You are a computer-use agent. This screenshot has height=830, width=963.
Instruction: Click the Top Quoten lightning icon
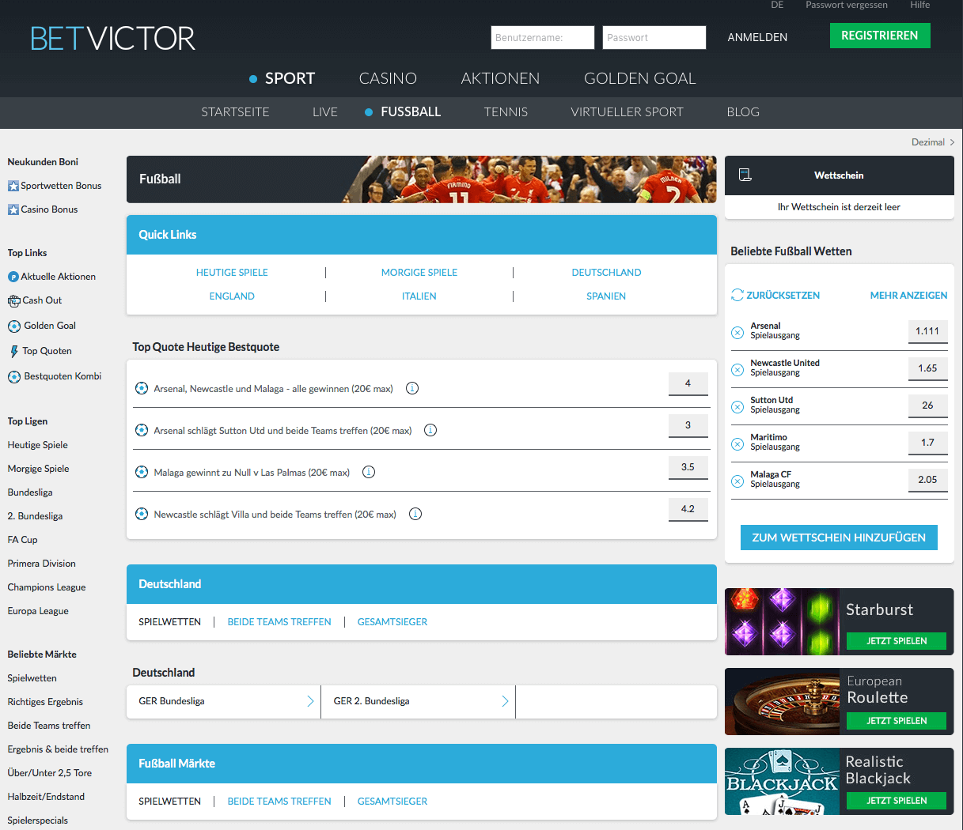tap(14, 351)
